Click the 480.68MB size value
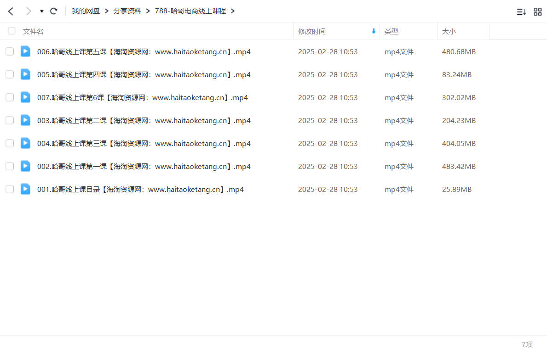 (x=459, y=52)
